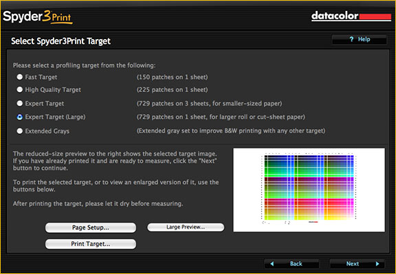Viewport: 396px width, 274px height.
Task: Select Expert Target (Large) radio button
Action: tap(19, 117)
